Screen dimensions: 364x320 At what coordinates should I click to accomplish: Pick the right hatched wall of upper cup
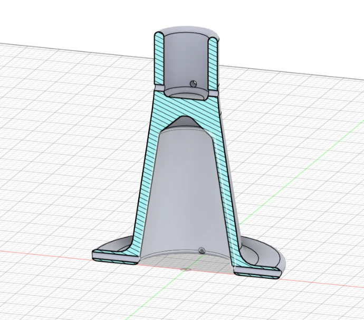213,61
